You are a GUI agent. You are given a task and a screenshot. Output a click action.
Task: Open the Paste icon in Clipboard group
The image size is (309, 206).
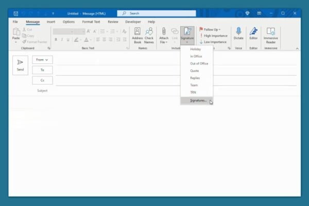[x=16, y=31]
